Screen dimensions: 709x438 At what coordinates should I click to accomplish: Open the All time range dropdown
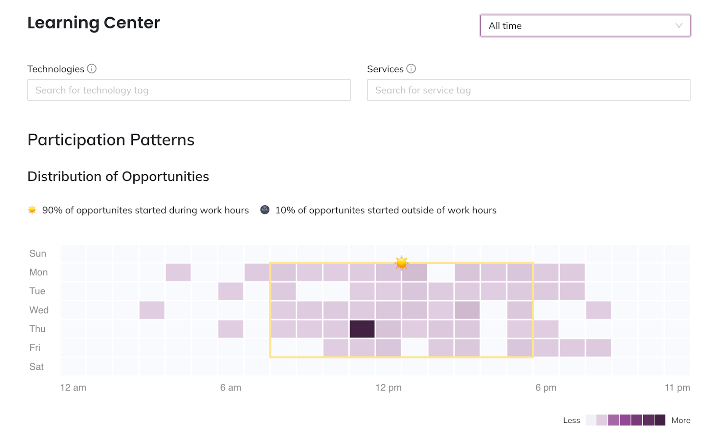pyautogui.click(x=585, y=26)
